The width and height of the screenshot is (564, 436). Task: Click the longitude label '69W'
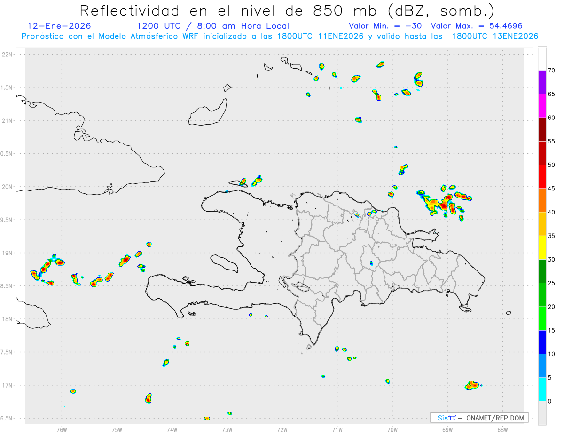[447, 429]
